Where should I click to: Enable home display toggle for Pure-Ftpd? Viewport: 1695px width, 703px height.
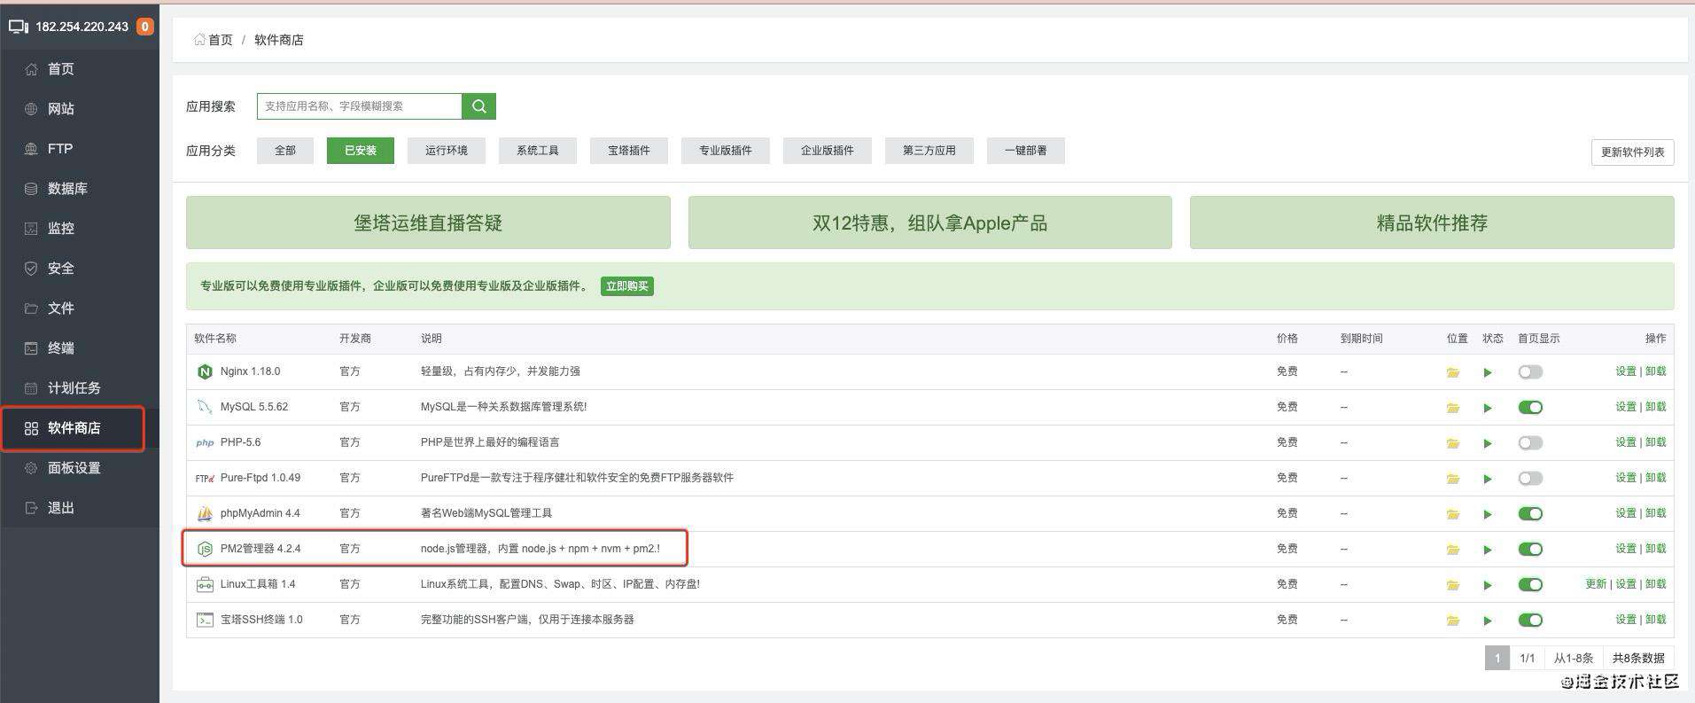[1530, 479]
